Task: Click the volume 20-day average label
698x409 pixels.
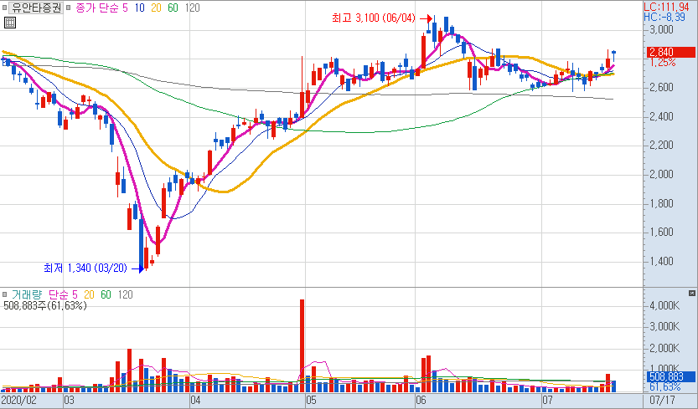Action: click(x=89, y=294)
